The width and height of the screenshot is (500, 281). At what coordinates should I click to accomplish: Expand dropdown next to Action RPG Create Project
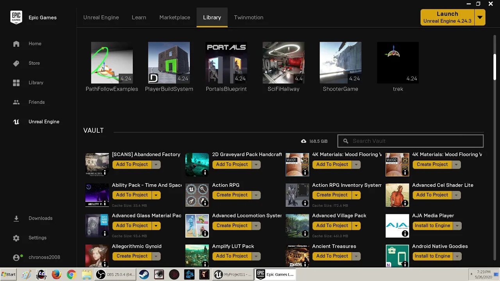coord(256,195)
